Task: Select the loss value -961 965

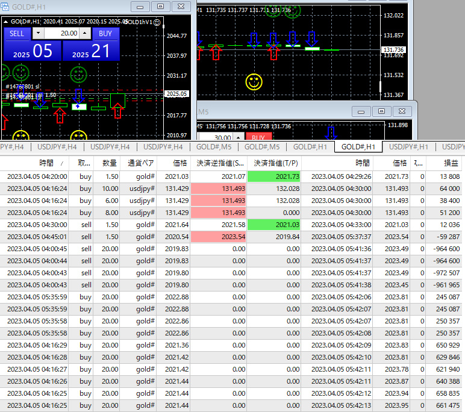Action: 446,285
